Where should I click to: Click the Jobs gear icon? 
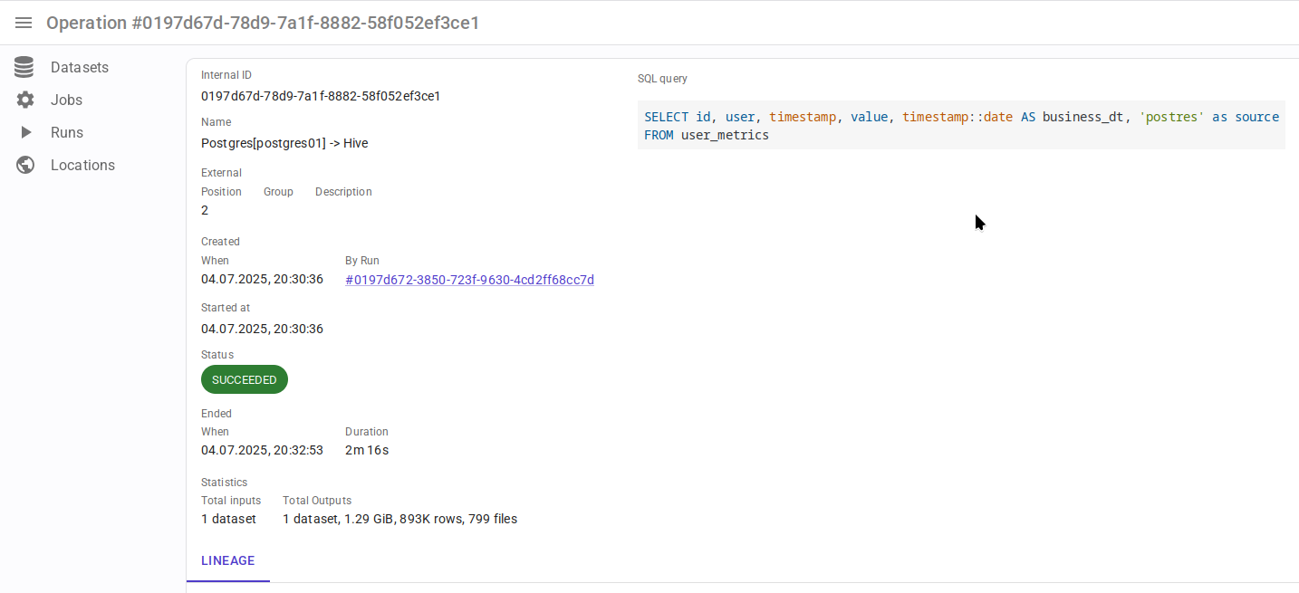(x=24, y=100)
